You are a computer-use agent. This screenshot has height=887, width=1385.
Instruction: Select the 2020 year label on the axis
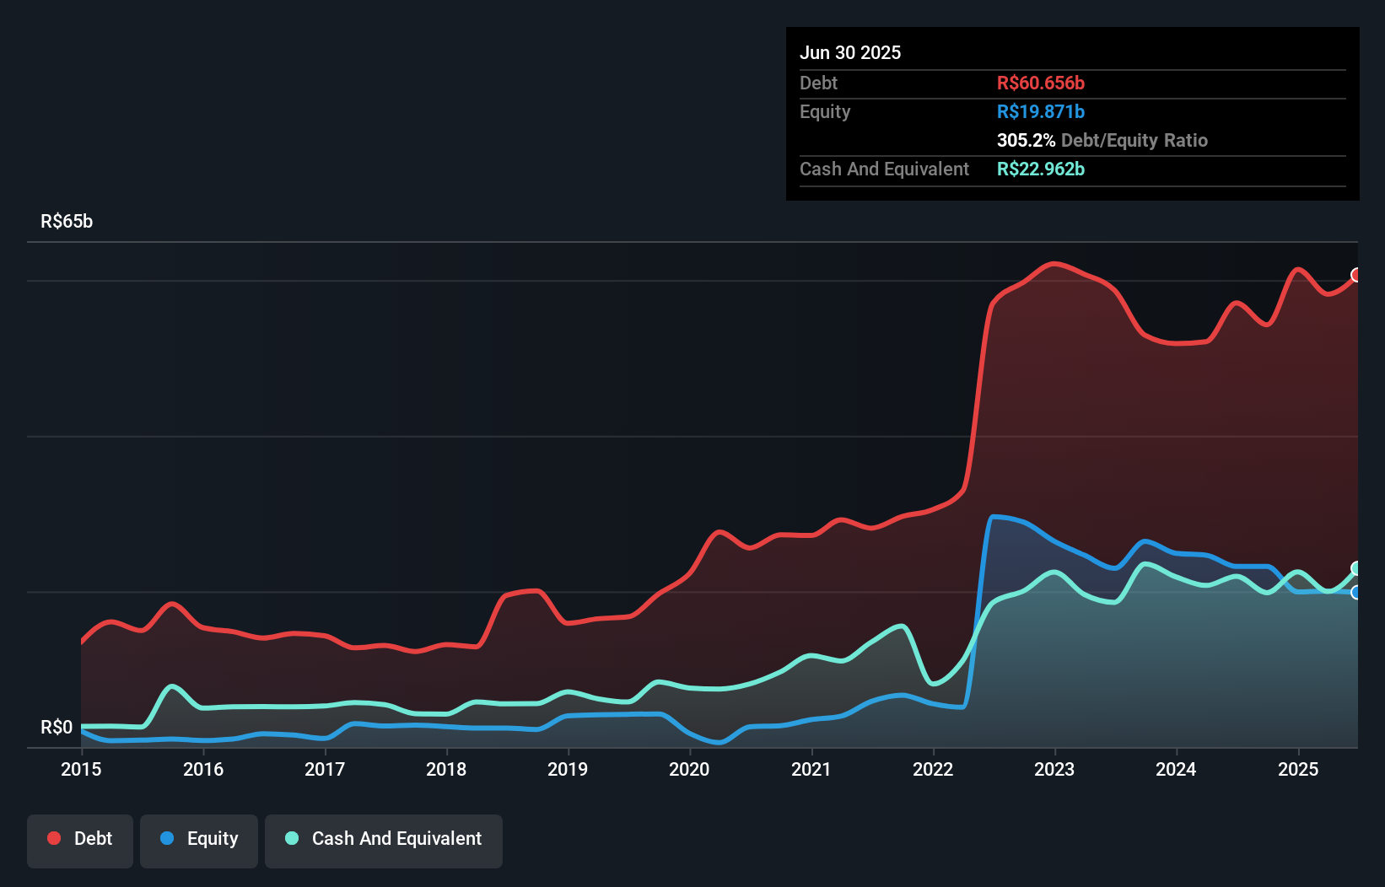point(688,769)
